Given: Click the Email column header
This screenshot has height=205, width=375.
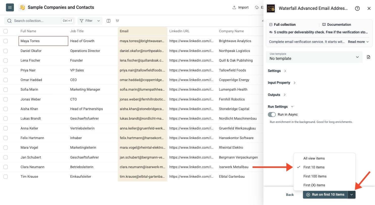Looking at the screenshot, I should pyautogui.click(x=142, y=31).
